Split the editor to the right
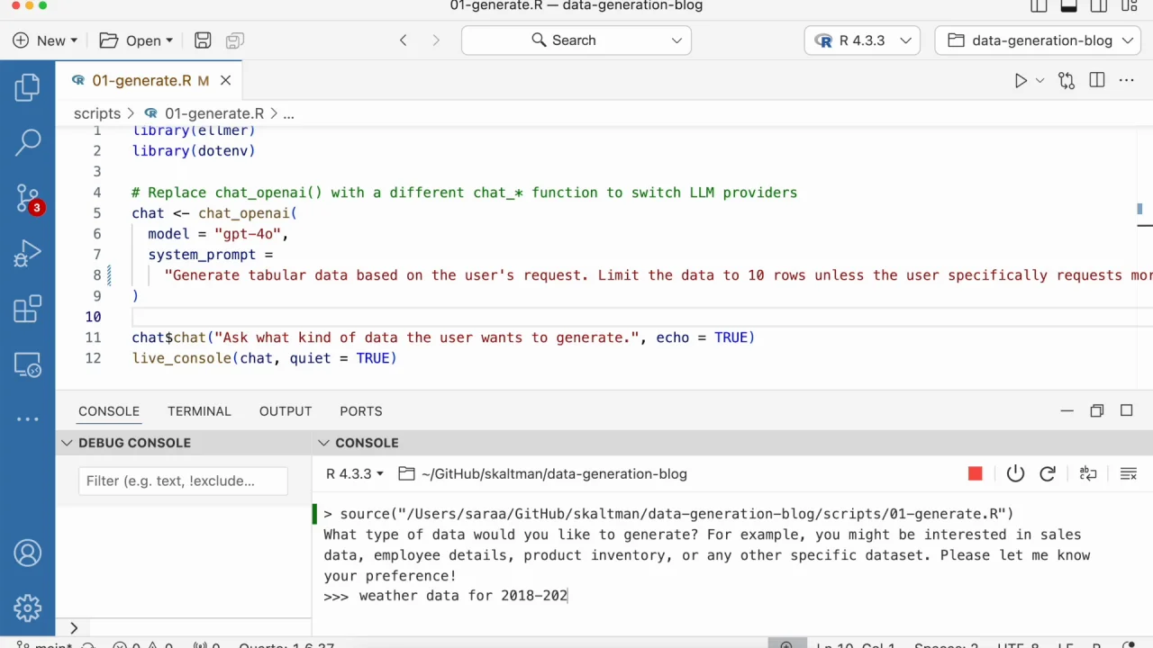The image size is (1153, 648). click(1096, 81)
